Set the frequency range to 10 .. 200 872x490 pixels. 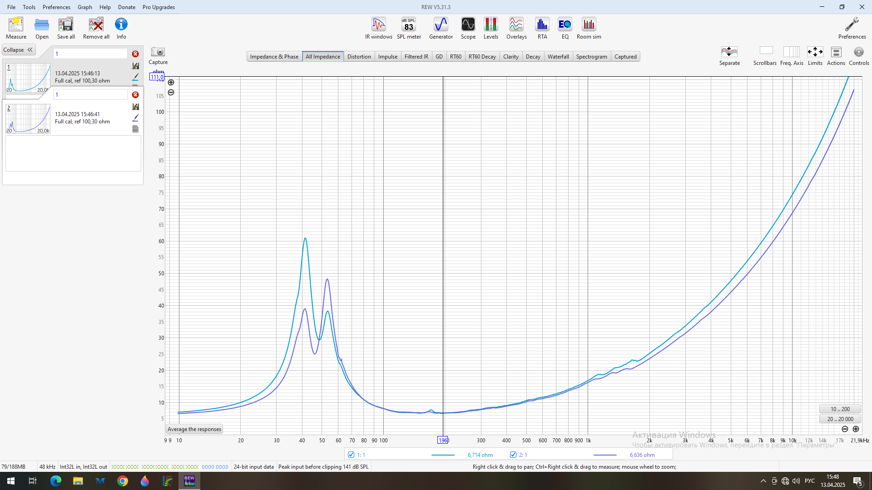coord(840,409)
